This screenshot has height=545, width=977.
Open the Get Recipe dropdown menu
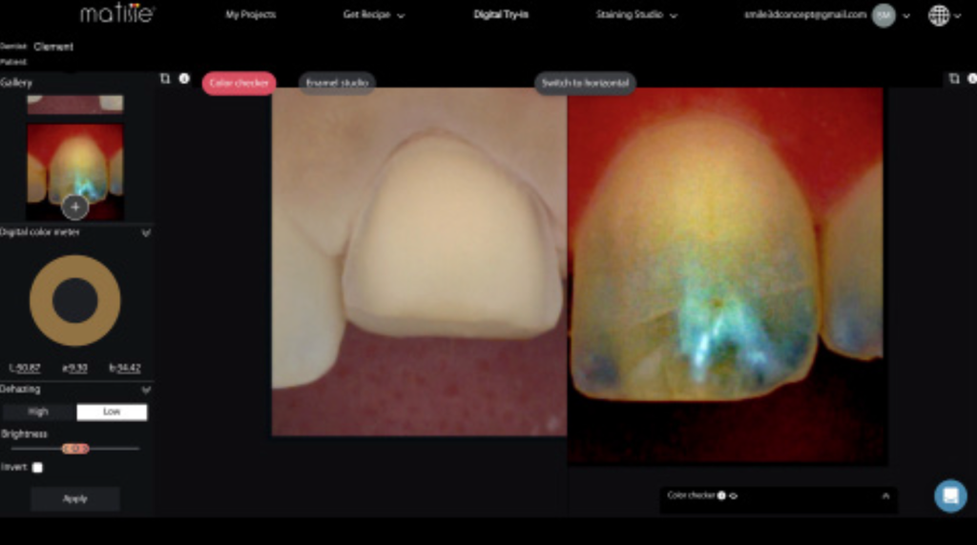pos(374,15)
